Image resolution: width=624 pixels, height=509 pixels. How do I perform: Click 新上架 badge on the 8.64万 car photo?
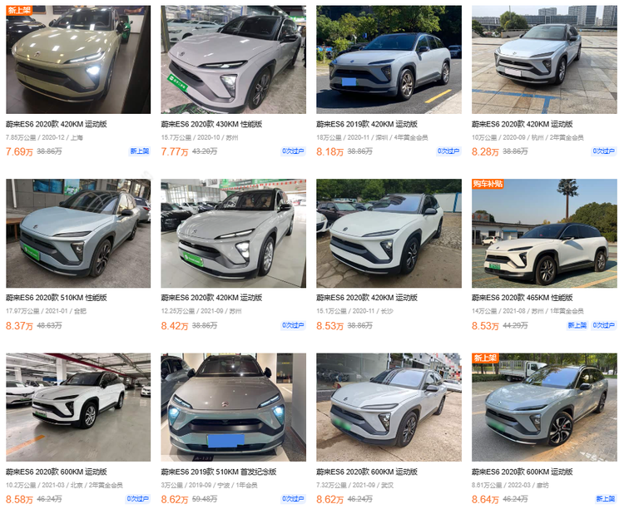coord(485,358)
